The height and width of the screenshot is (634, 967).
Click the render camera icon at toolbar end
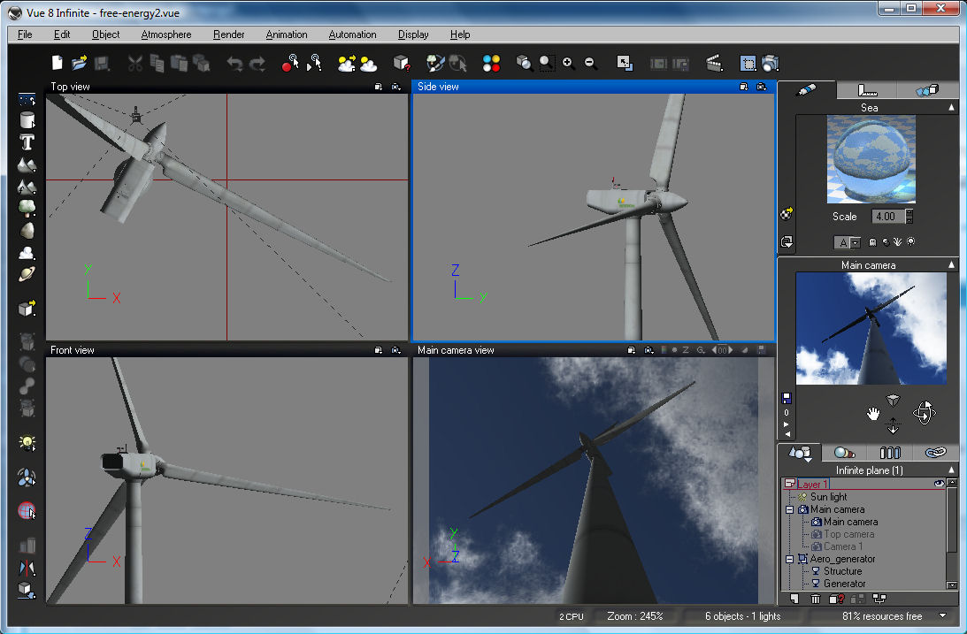pyautogui.click(x=771, y=63)
